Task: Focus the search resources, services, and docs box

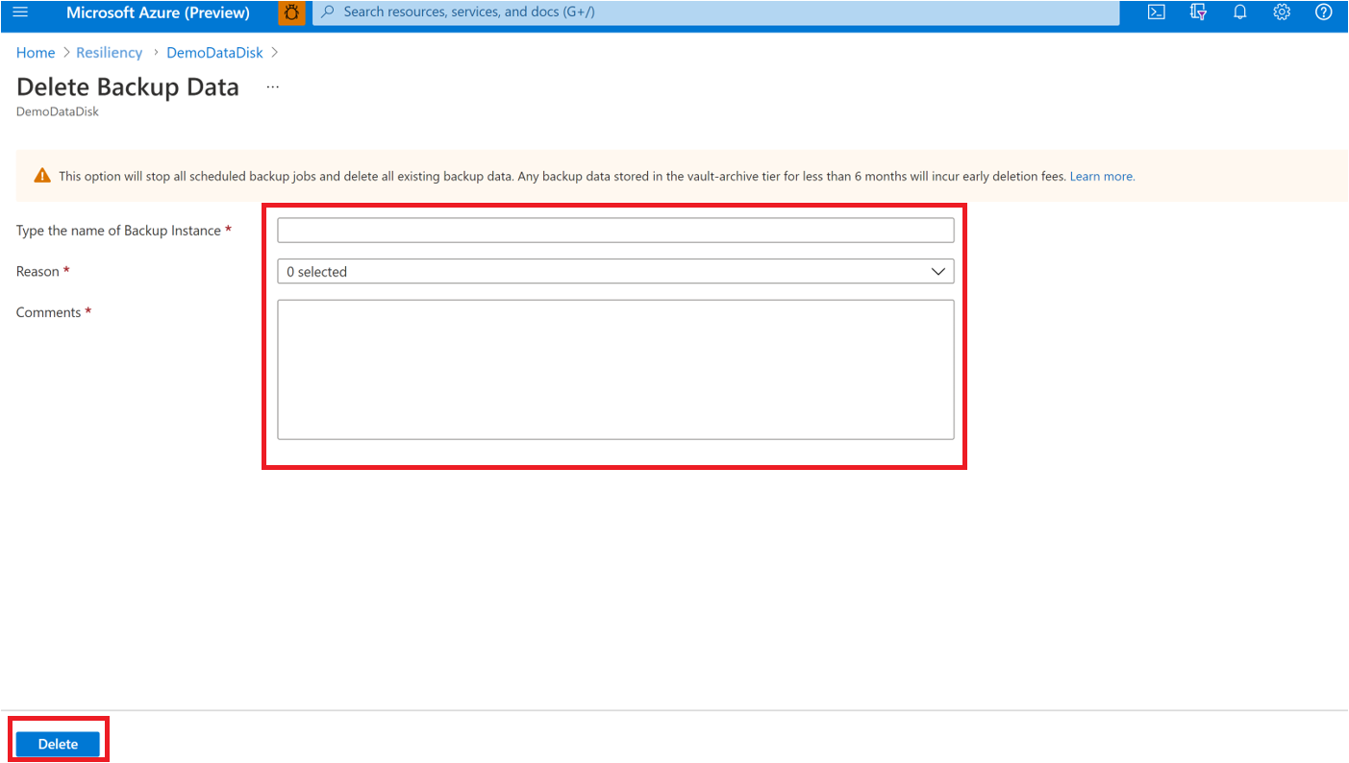Action: tap(715, 12)
